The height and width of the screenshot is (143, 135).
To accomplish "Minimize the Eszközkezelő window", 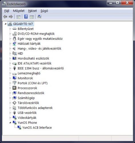I will [111, 3].
